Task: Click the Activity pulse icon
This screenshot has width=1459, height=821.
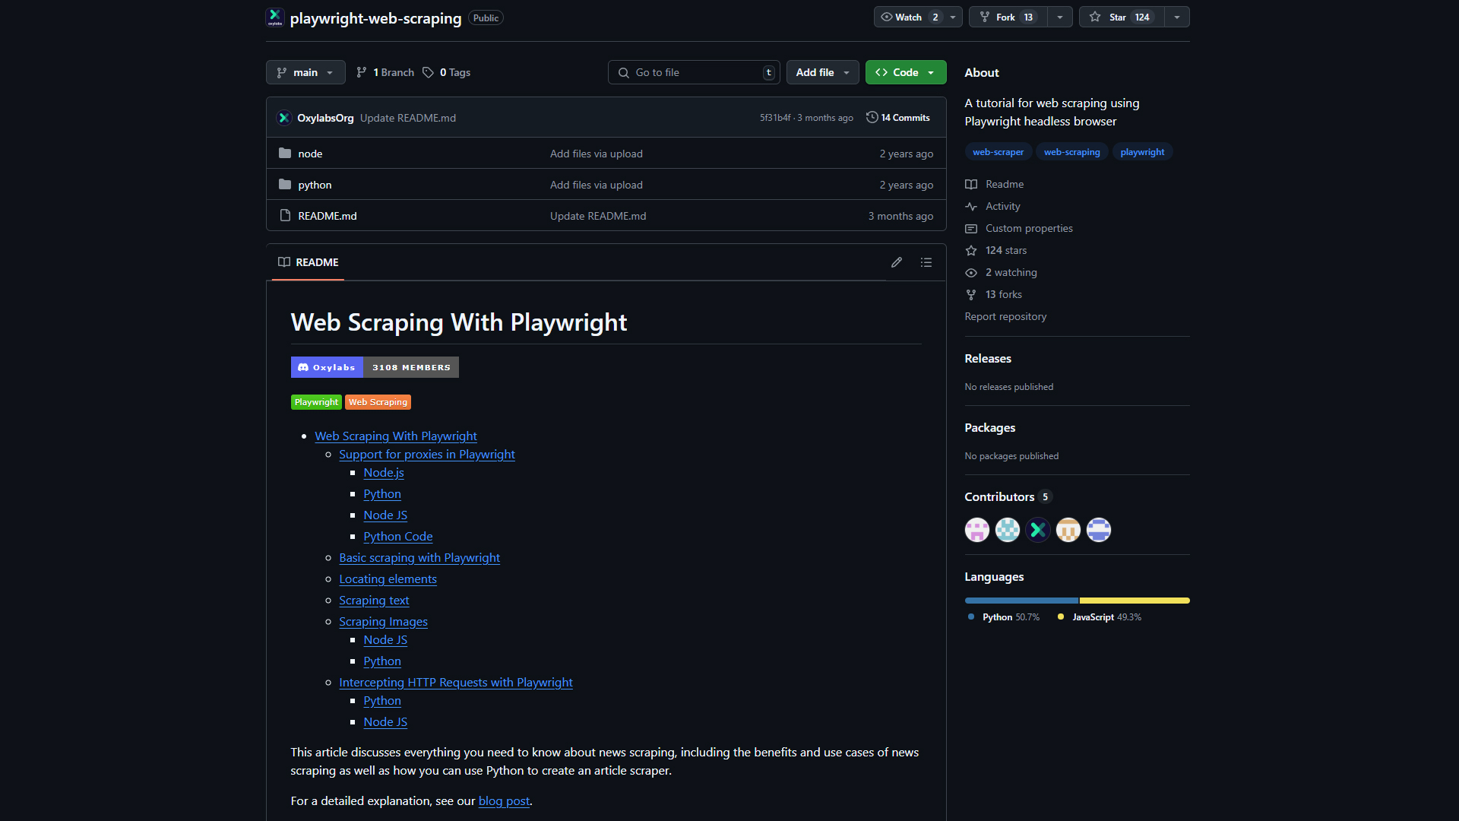Action: coord(971,206)
